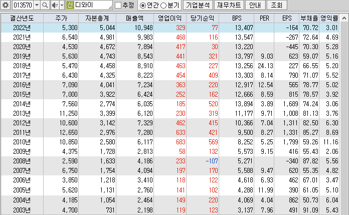This screenshot has width=349, height=215.
Task: Click the 2022년 sales value 10,948
Action: pos(144,28)
